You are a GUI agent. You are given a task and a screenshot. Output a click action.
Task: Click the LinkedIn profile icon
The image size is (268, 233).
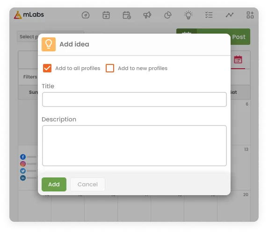tap(23, 178)
